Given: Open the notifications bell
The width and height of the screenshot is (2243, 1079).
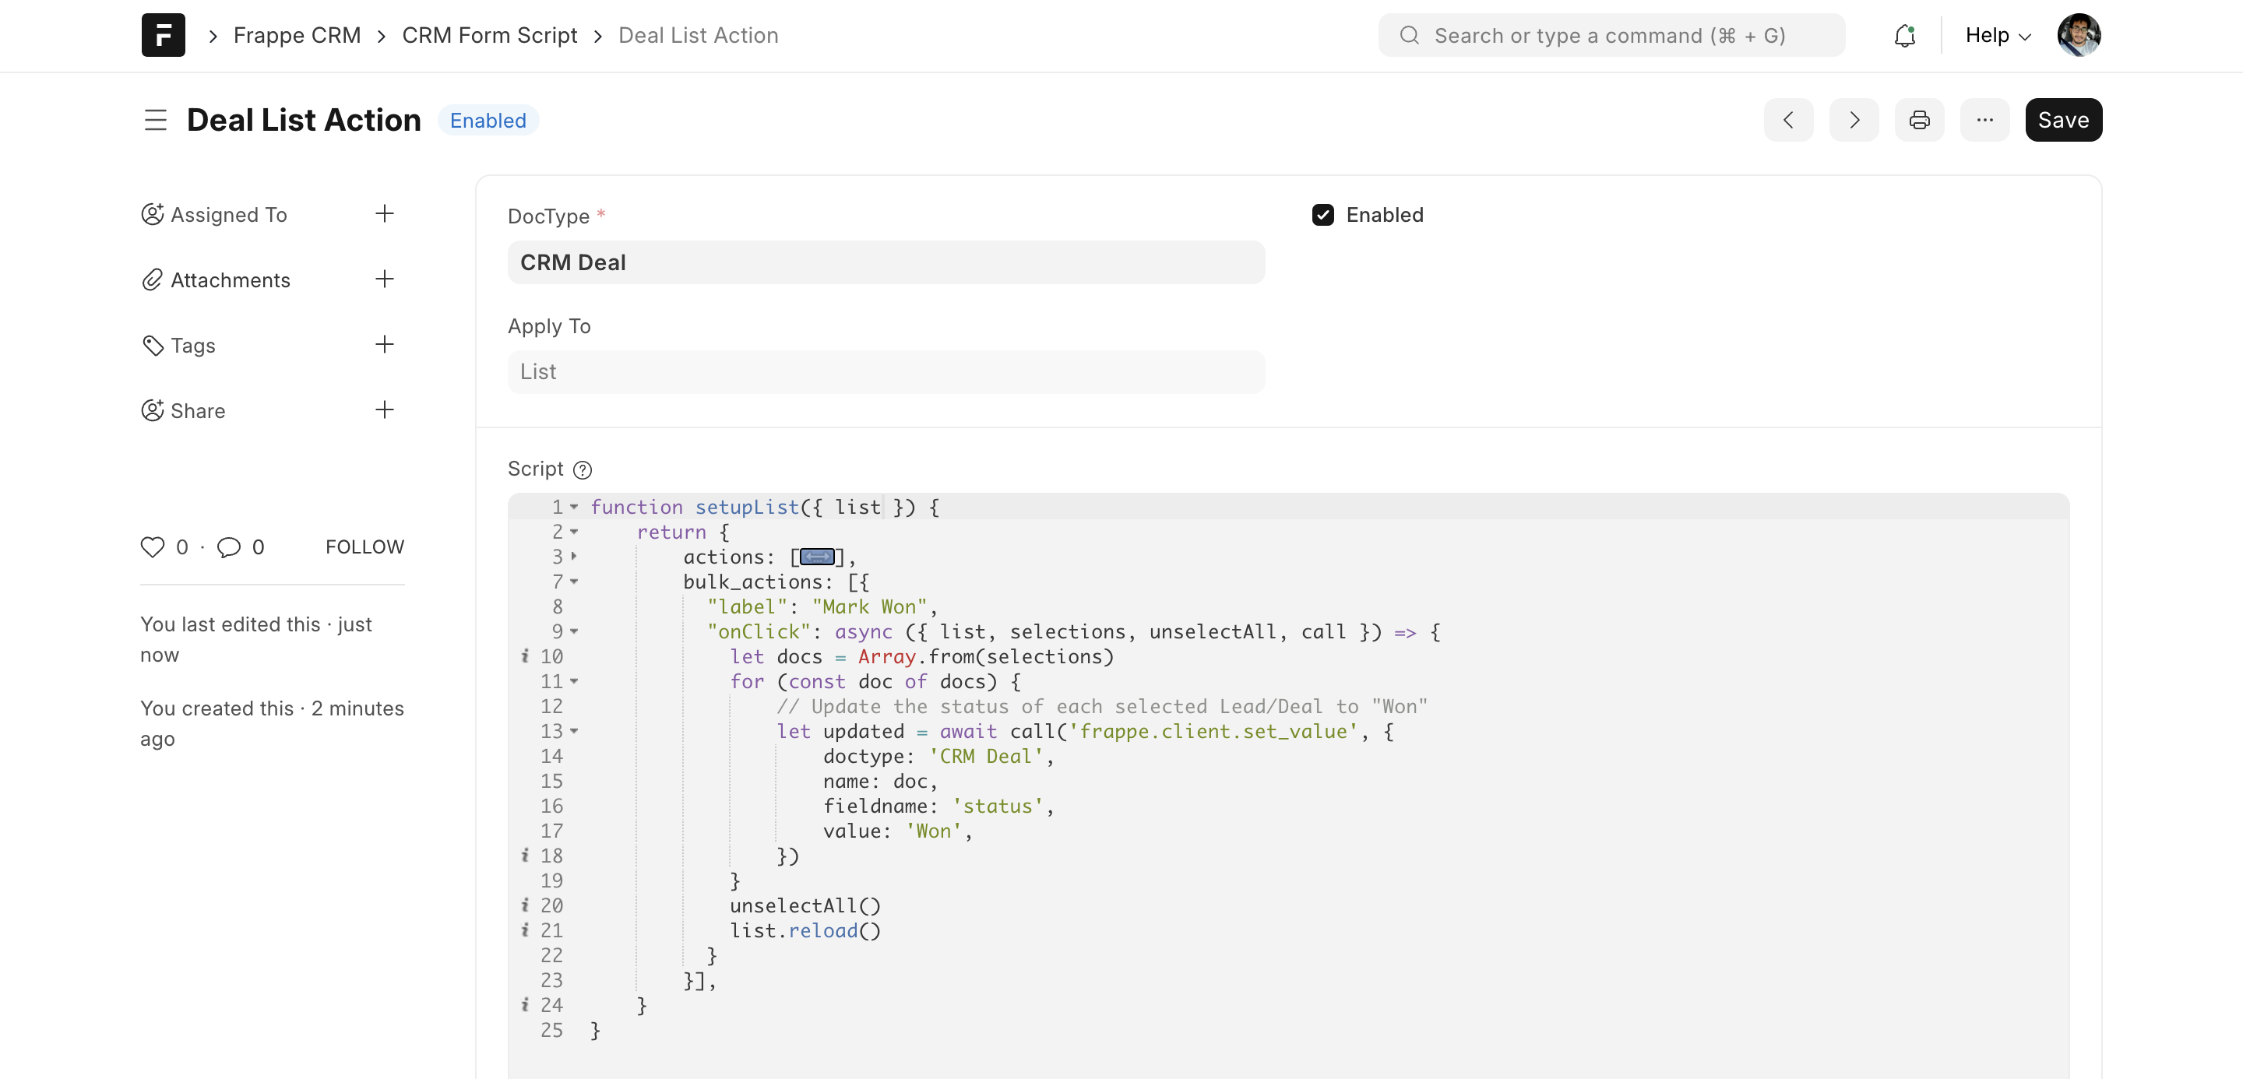Looking at the screenshot, I should click(x=1904, y=36).
